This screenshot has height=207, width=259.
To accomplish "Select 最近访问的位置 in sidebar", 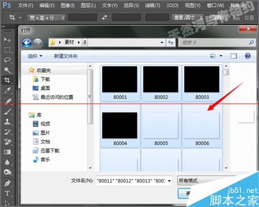I will (x=53, y=97).
